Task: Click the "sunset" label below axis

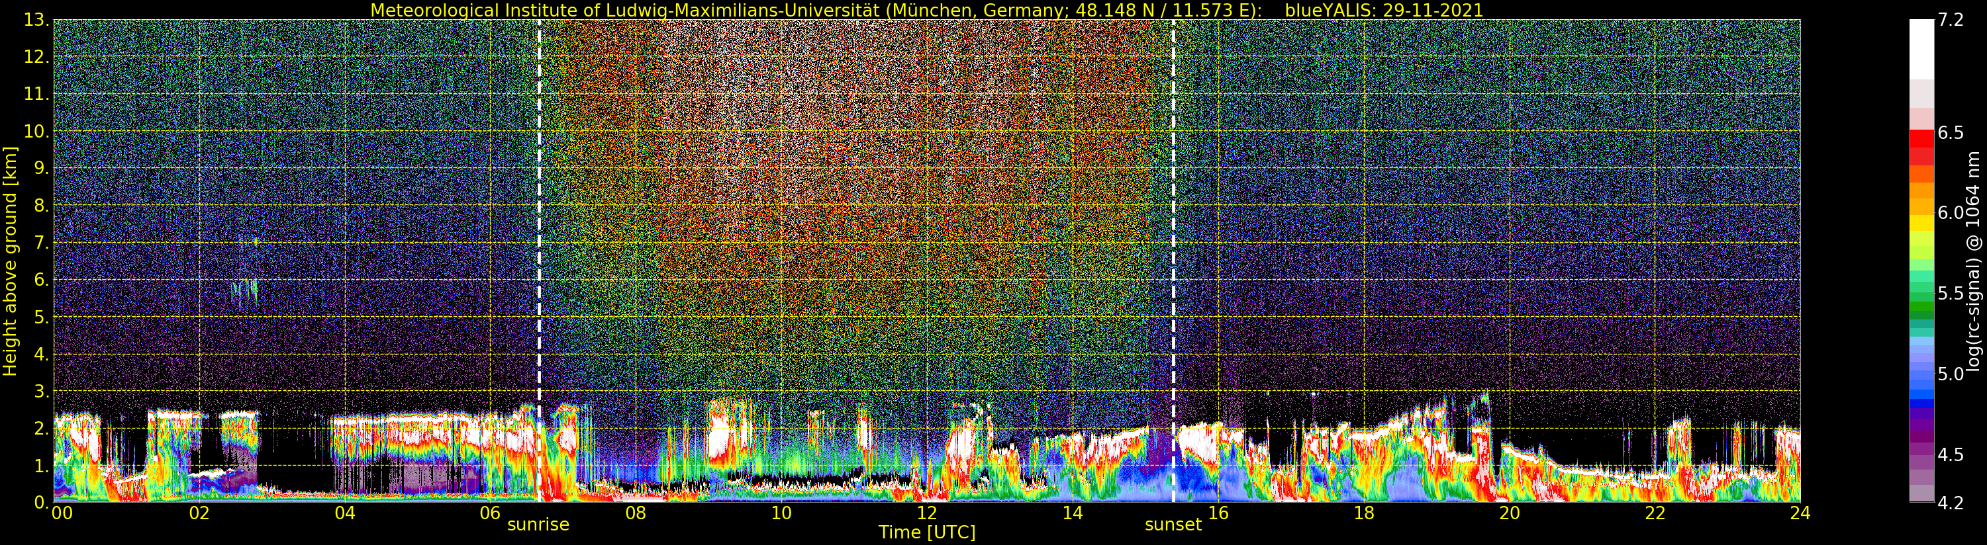Action: pyautogui.click(x=1173, y=525)
